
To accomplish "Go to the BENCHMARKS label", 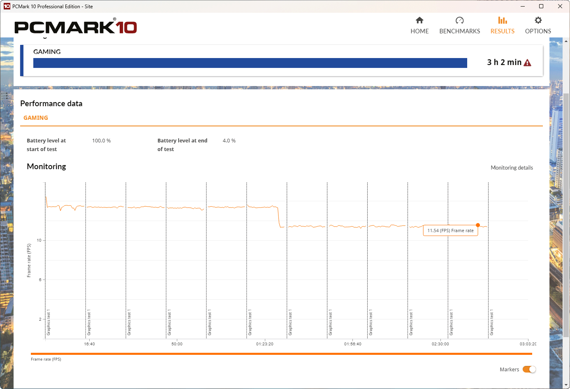I will (459, 31).
